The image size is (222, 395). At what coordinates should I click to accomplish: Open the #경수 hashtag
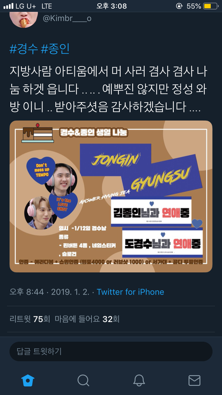coord(24,49)
